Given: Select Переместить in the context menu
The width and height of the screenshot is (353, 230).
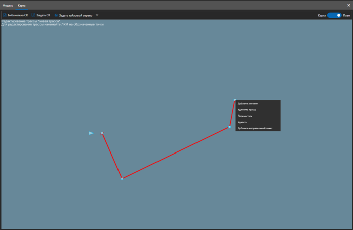Looking at the screenshot, I should [x=245, y=116].
